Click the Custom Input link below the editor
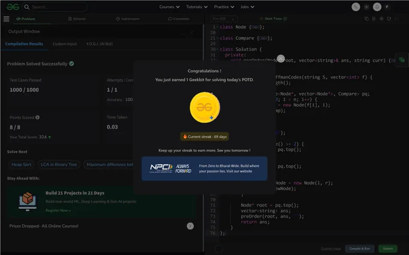 coord(331,249)
